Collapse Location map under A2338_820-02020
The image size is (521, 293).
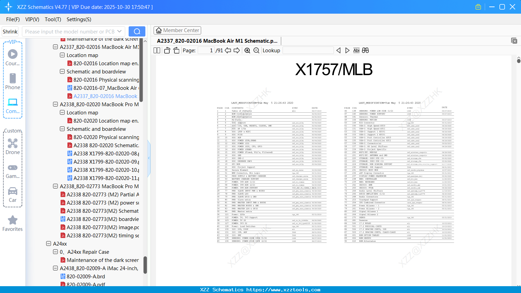62,113
